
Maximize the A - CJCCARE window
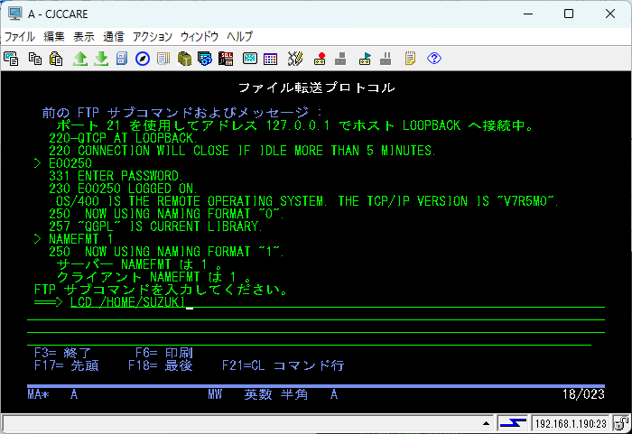pos(569,14)
